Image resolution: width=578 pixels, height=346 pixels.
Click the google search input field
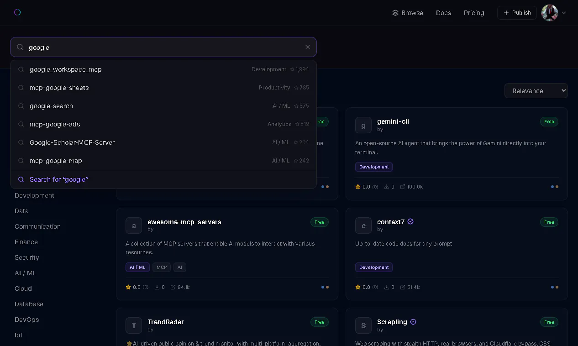tap(163, 47)
